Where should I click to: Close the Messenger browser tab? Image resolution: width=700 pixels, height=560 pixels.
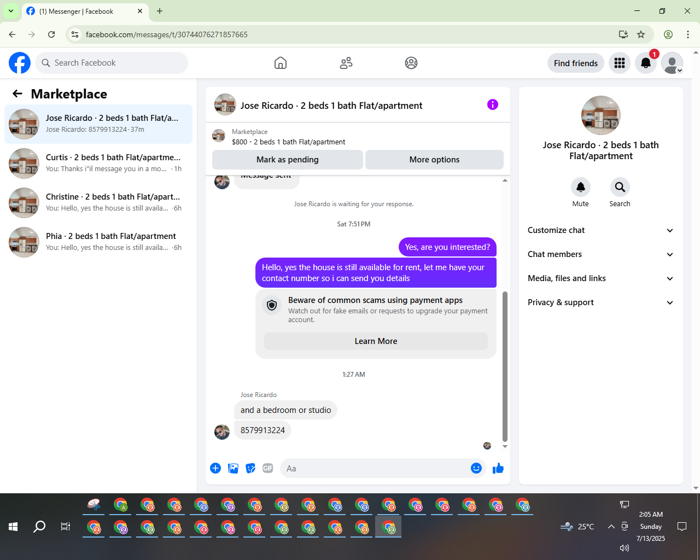point(140,11)
